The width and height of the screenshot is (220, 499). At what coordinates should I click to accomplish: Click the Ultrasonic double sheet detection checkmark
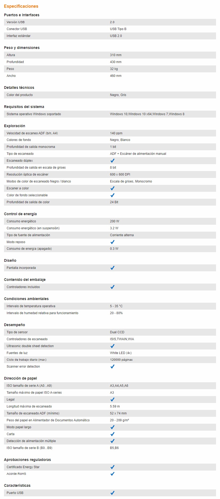[x=112, y=346]
